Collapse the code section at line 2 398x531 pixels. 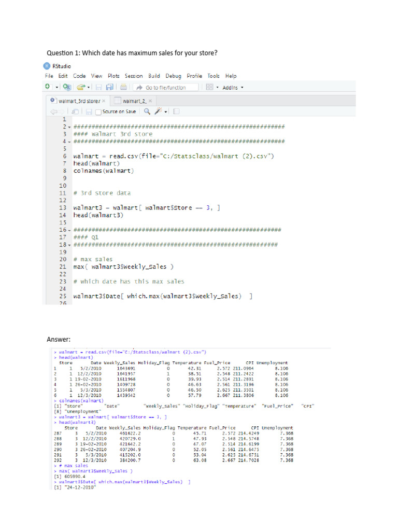coord(69,127)
